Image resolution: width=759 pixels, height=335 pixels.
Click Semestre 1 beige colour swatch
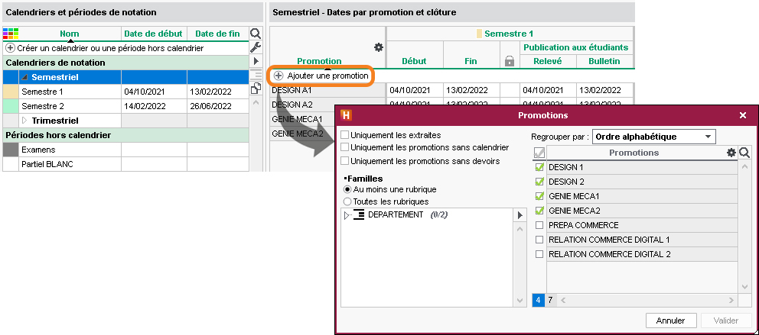(x=10, y=92)
